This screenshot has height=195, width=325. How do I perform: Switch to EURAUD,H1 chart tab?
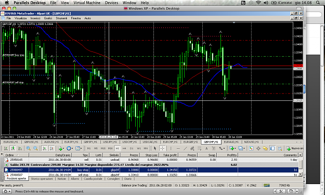pos(231,142)
